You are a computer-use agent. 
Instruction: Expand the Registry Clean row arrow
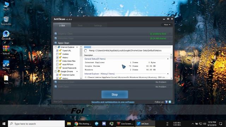[170, 34]
